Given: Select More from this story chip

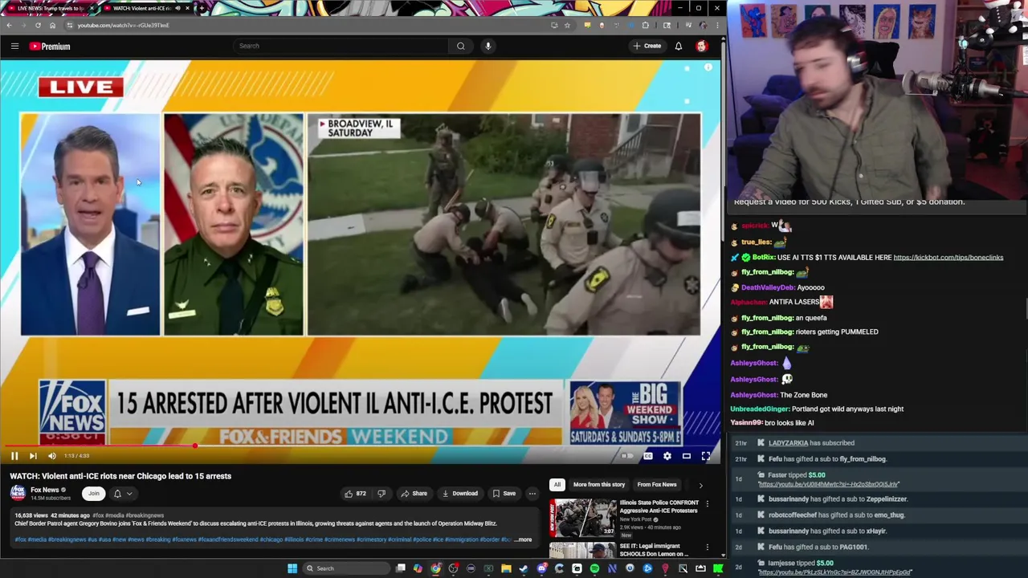Looking at the screenshot, I should click(598, 485).
